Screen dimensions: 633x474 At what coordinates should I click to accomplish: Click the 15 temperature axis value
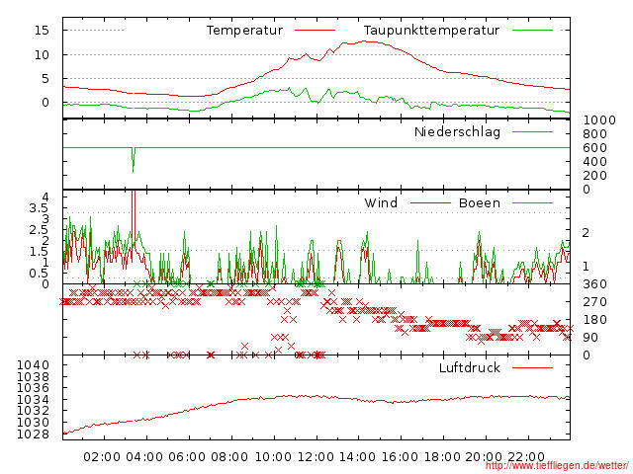click(x=42, y=31)
